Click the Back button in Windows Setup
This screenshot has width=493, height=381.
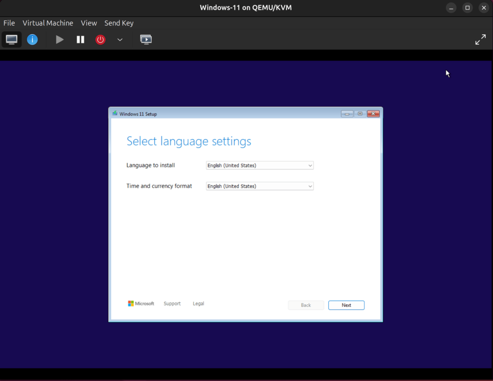tap(306, 305)
